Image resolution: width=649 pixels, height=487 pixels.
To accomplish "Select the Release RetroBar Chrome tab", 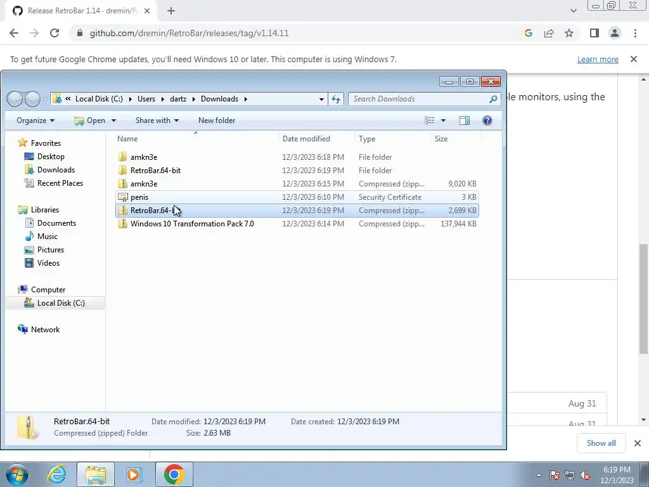I will pyautogui.click(x=82, y=11).
